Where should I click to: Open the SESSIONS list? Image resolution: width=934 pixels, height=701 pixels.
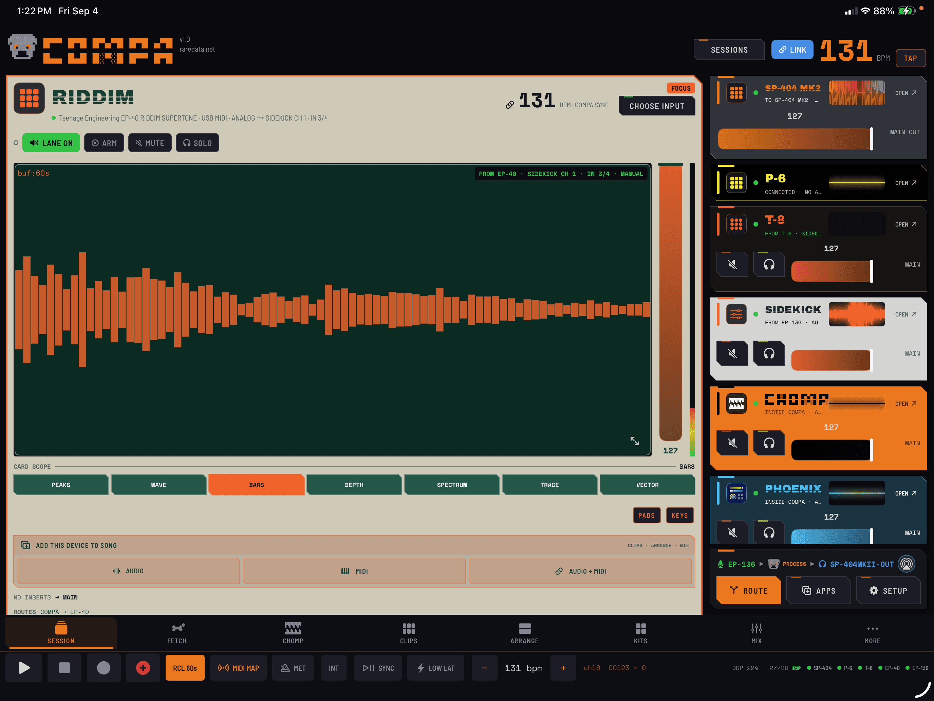coord(729,50)
